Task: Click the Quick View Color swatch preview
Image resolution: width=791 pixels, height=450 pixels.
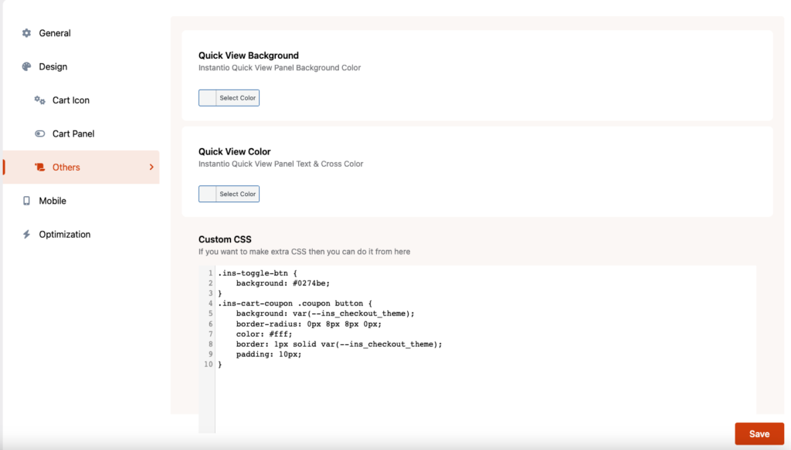Action: pos(207,194)
